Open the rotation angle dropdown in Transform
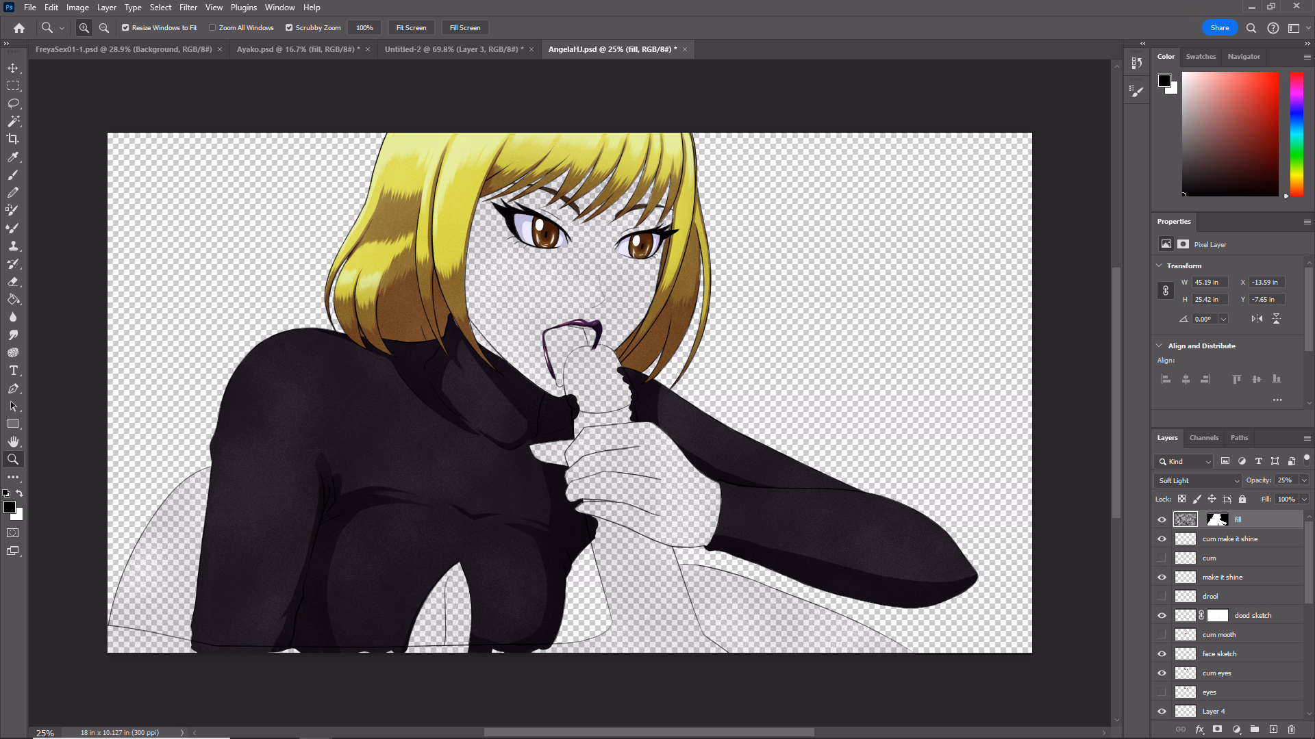Viewport: 1315px width, 739px height. tap(1223, 319)
